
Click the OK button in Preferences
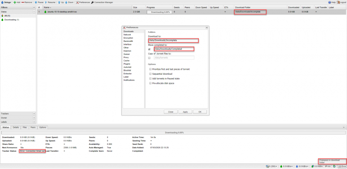click(x=200, y=112)
